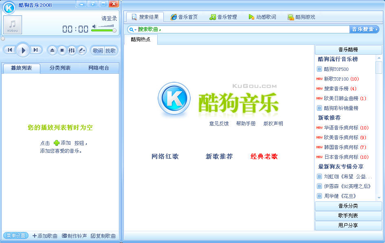385x243 pixels.
Task: Open 伊恩森《92英哩之后》 album
Action: tap(348, 186)
